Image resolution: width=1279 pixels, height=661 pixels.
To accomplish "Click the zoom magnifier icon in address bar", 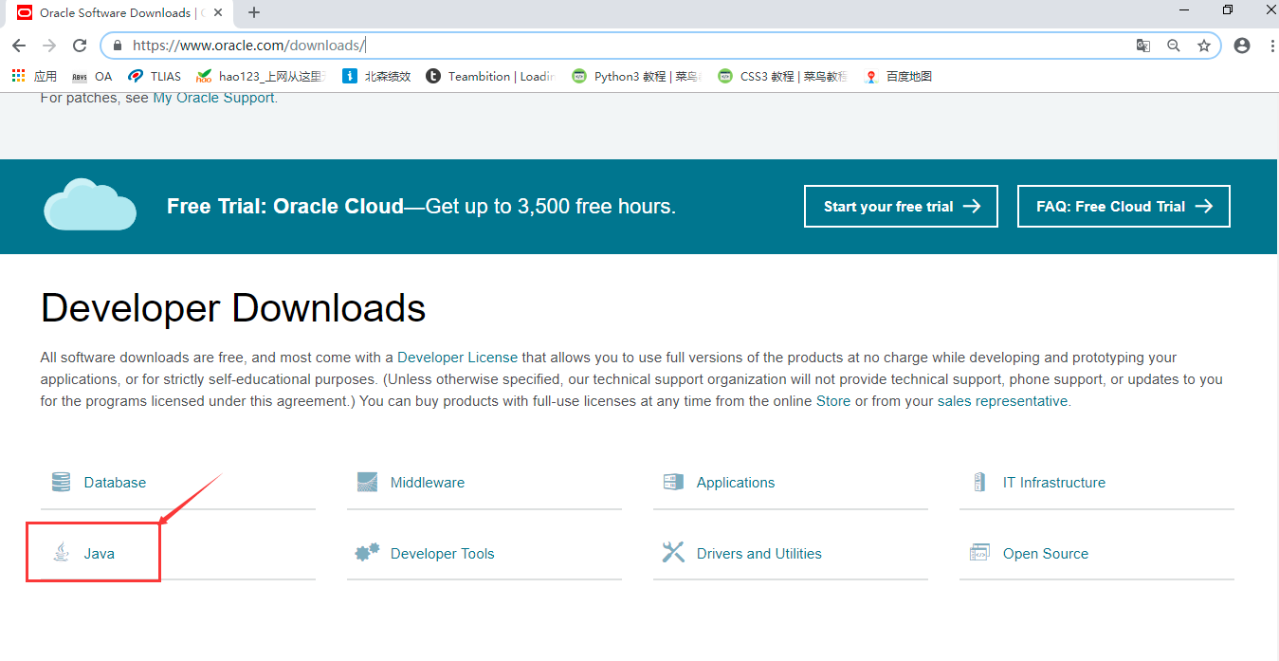I will coord(1174,46).
